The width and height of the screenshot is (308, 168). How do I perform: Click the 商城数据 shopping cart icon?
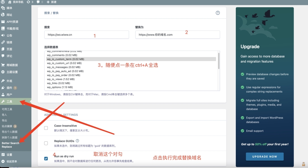pyautogui.click(x=3, y=65)
